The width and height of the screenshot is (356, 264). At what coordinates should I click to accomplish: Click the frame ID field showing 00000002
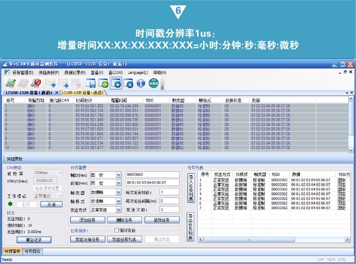click(x=153, y=174)
